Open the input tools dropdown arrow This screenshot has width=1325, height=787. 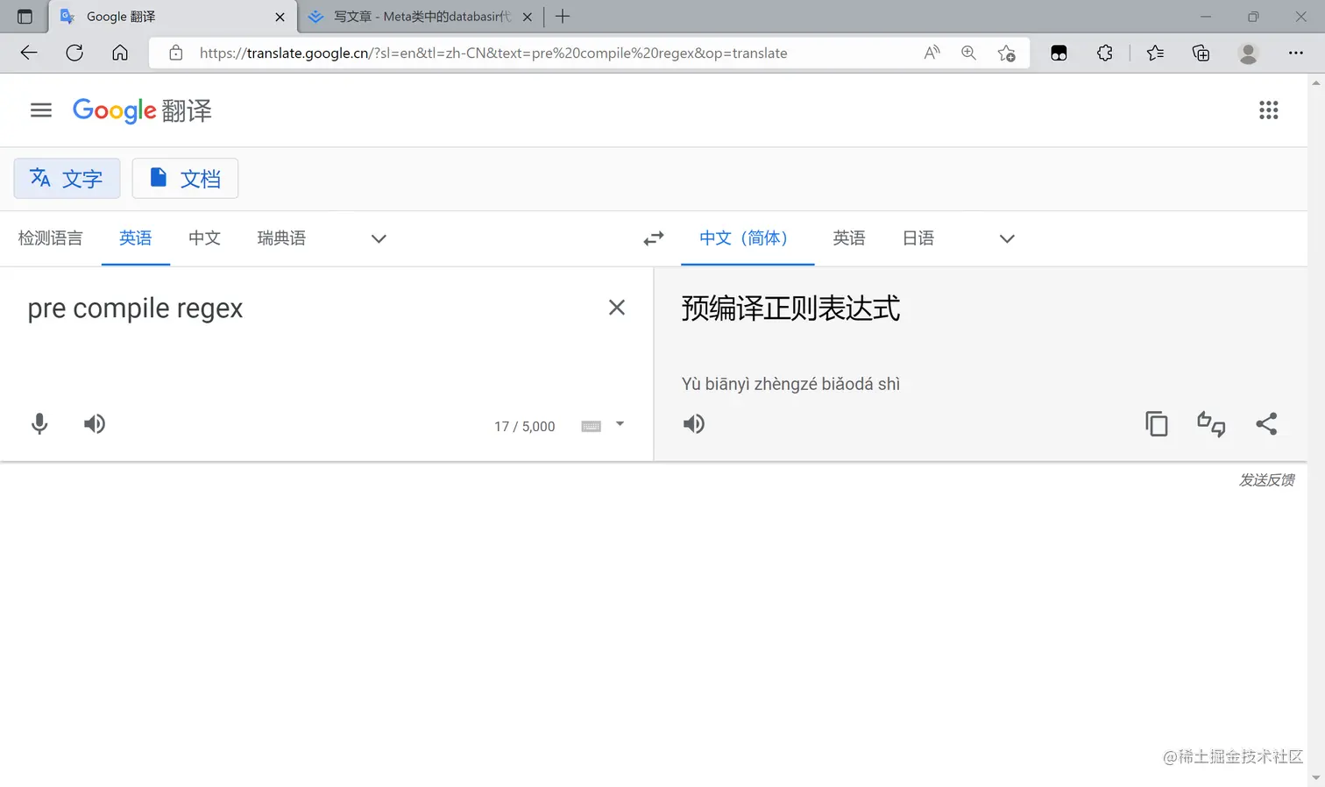(620, 424)
